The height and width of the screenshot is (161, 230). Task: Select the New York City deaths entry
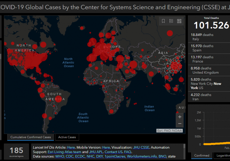point(209,84)
